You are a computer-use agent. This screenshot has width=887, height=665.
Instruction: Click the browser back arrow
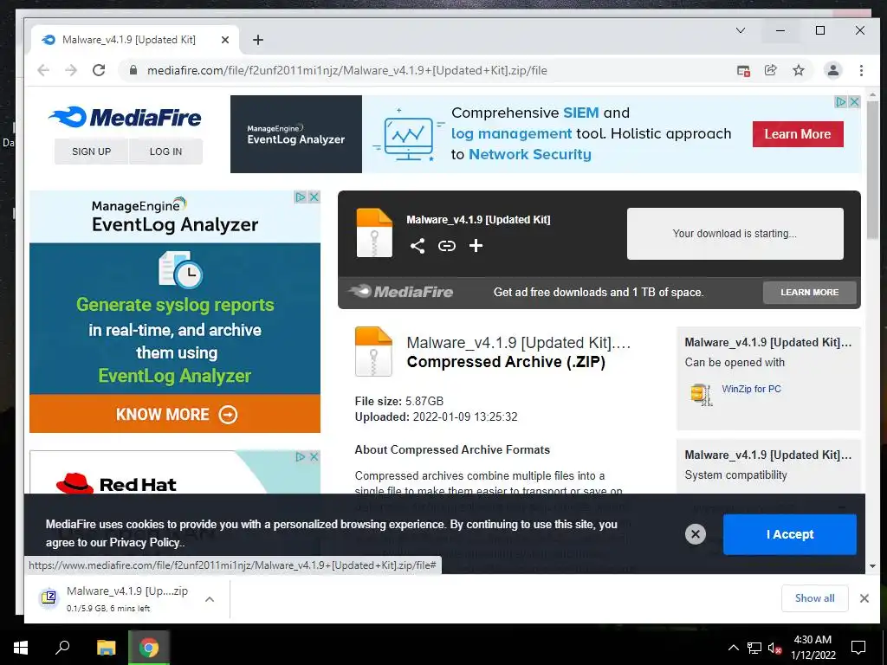pos(43,70)
